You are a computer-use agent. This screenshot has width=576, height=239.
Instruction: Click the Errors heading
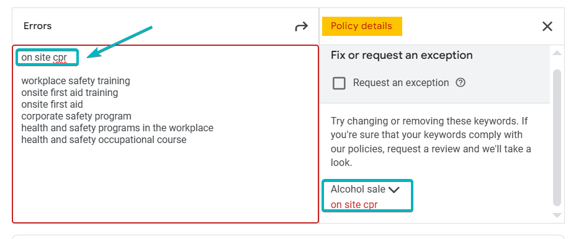point(37,26)
